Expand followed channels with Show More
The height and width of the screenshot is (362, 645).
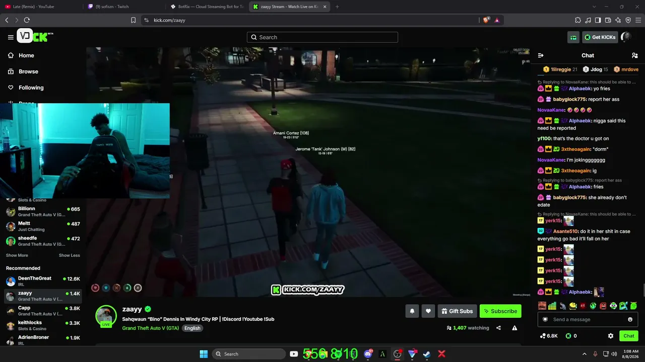(17, 255)
